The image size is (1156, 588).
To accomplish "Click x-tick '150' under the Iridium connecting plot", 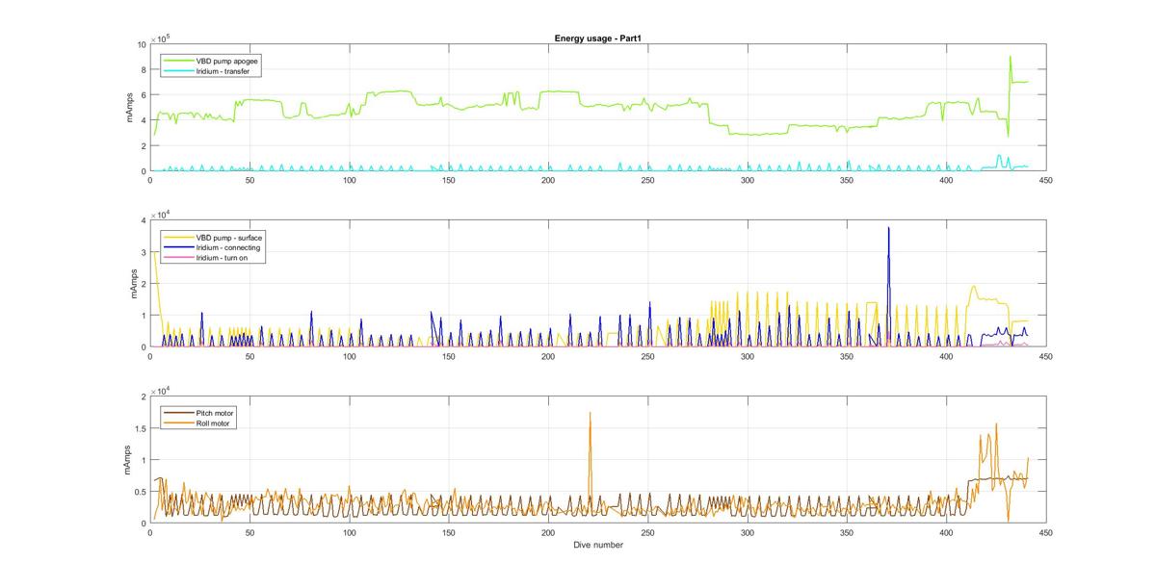I will (448, 356).
